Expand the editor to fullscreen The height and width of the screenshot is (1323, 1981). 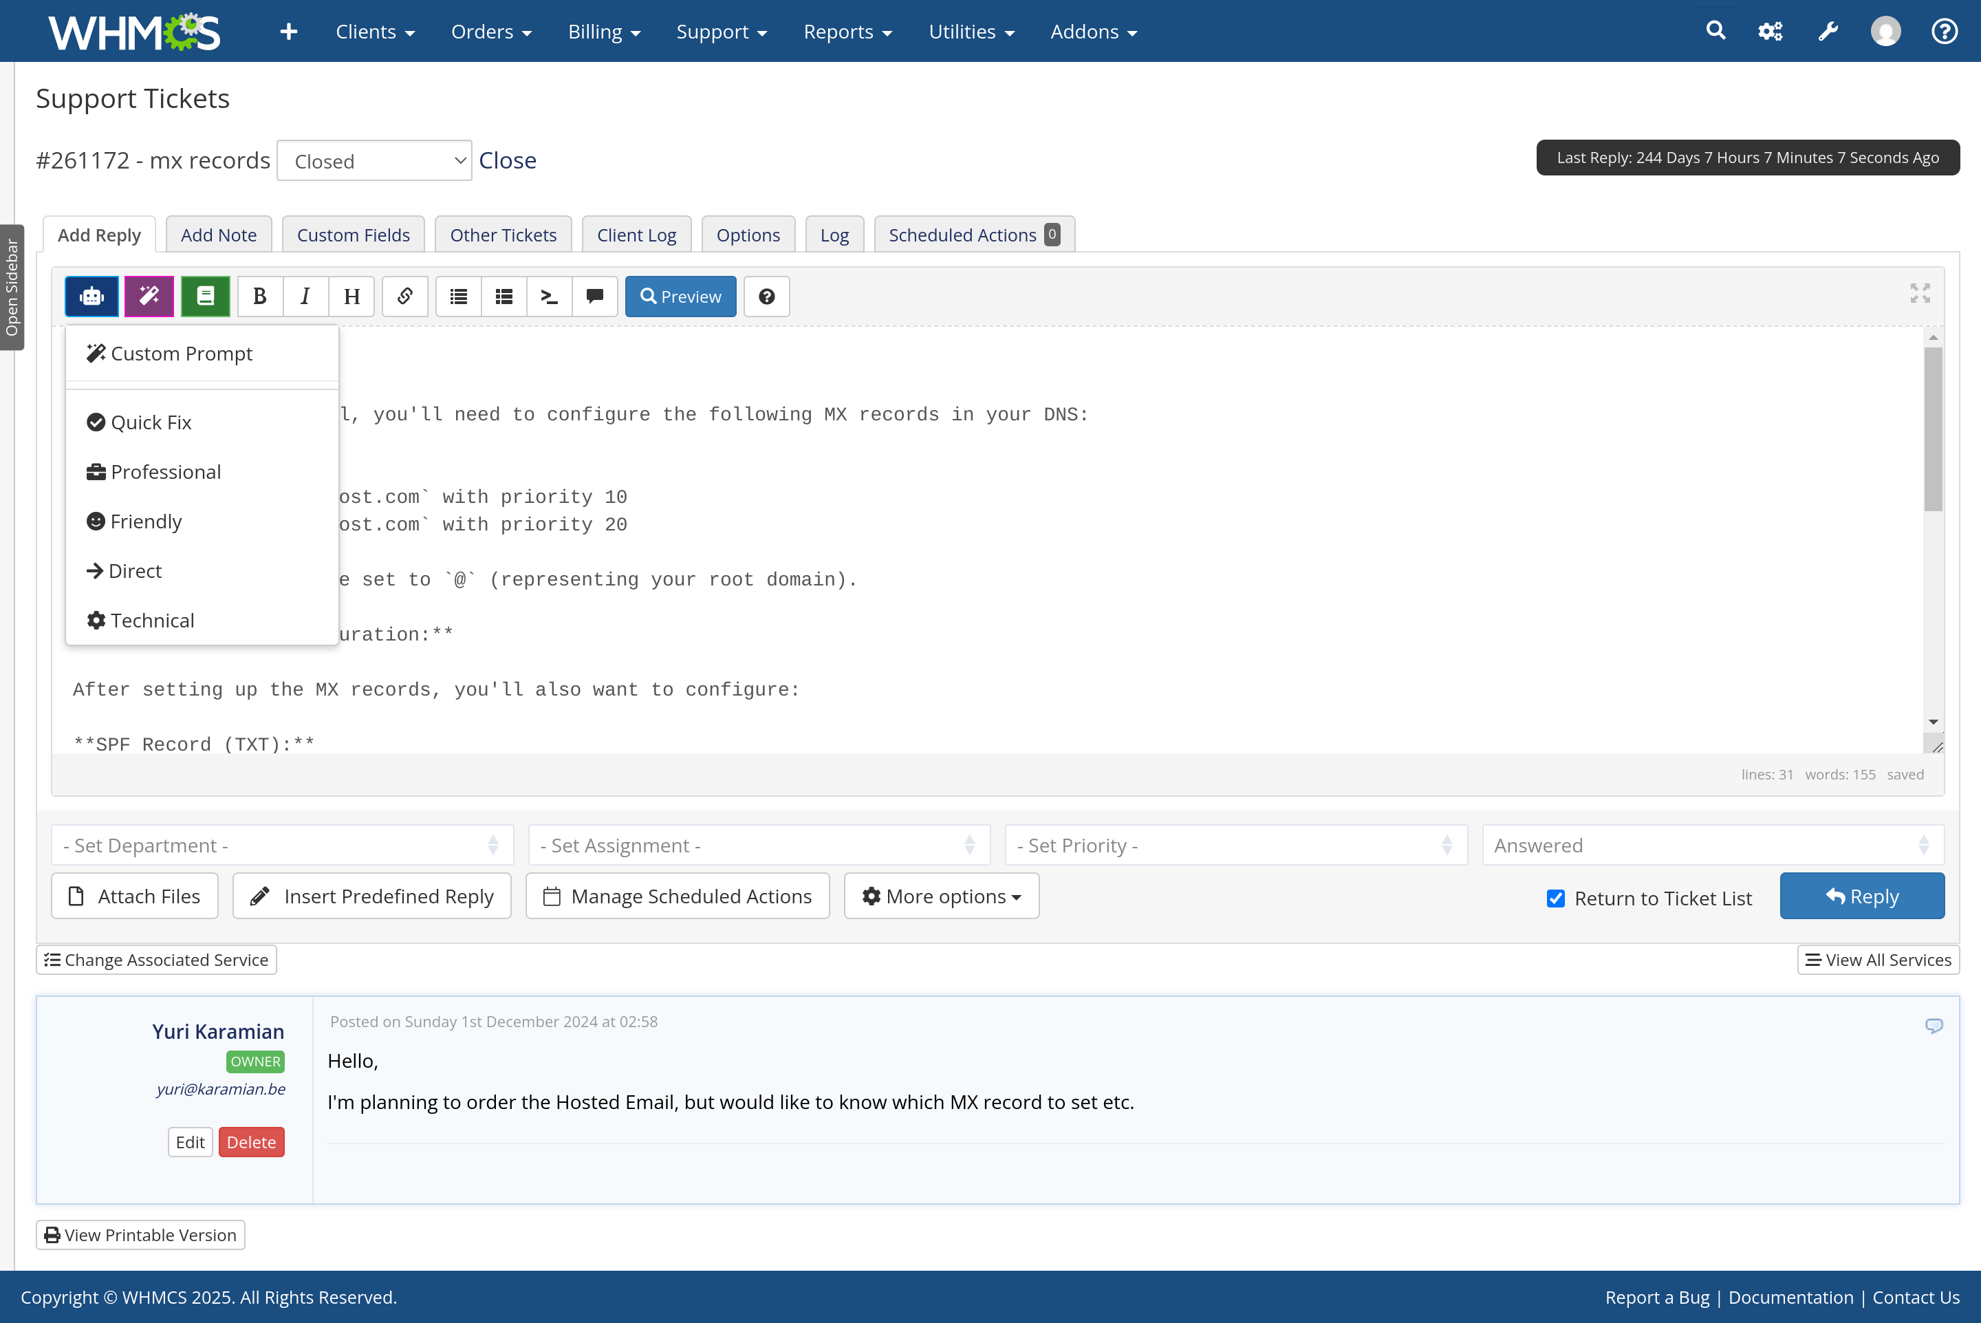pyautogui.click(x=1920, y=293)
